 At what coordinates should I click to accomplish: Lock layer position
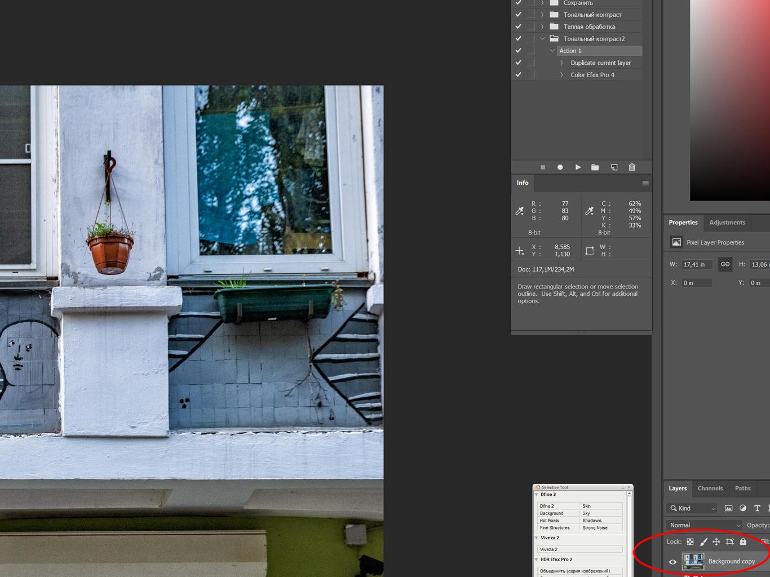[716, 542]
